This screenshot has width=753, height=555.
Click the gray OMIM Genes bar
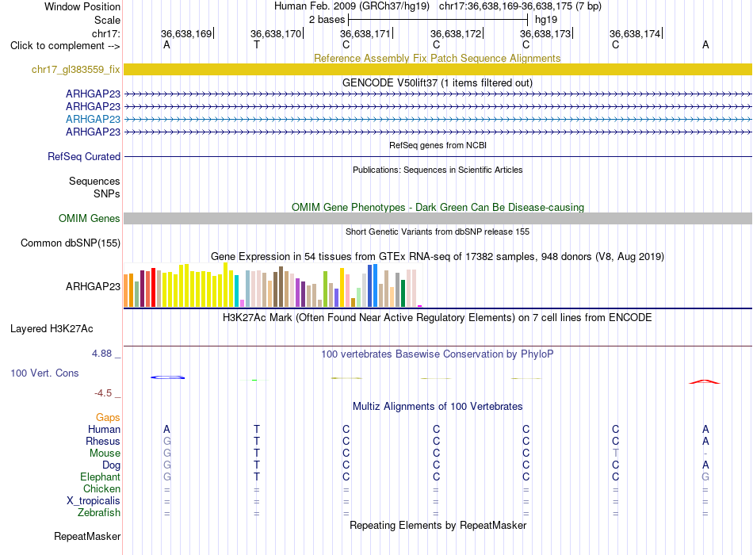(438, 218)
